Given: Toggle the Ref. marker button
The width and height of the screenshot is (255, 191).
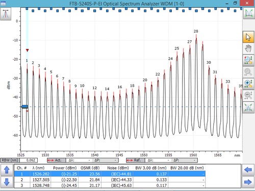Looking at the screenshot, I should point(136,160).
